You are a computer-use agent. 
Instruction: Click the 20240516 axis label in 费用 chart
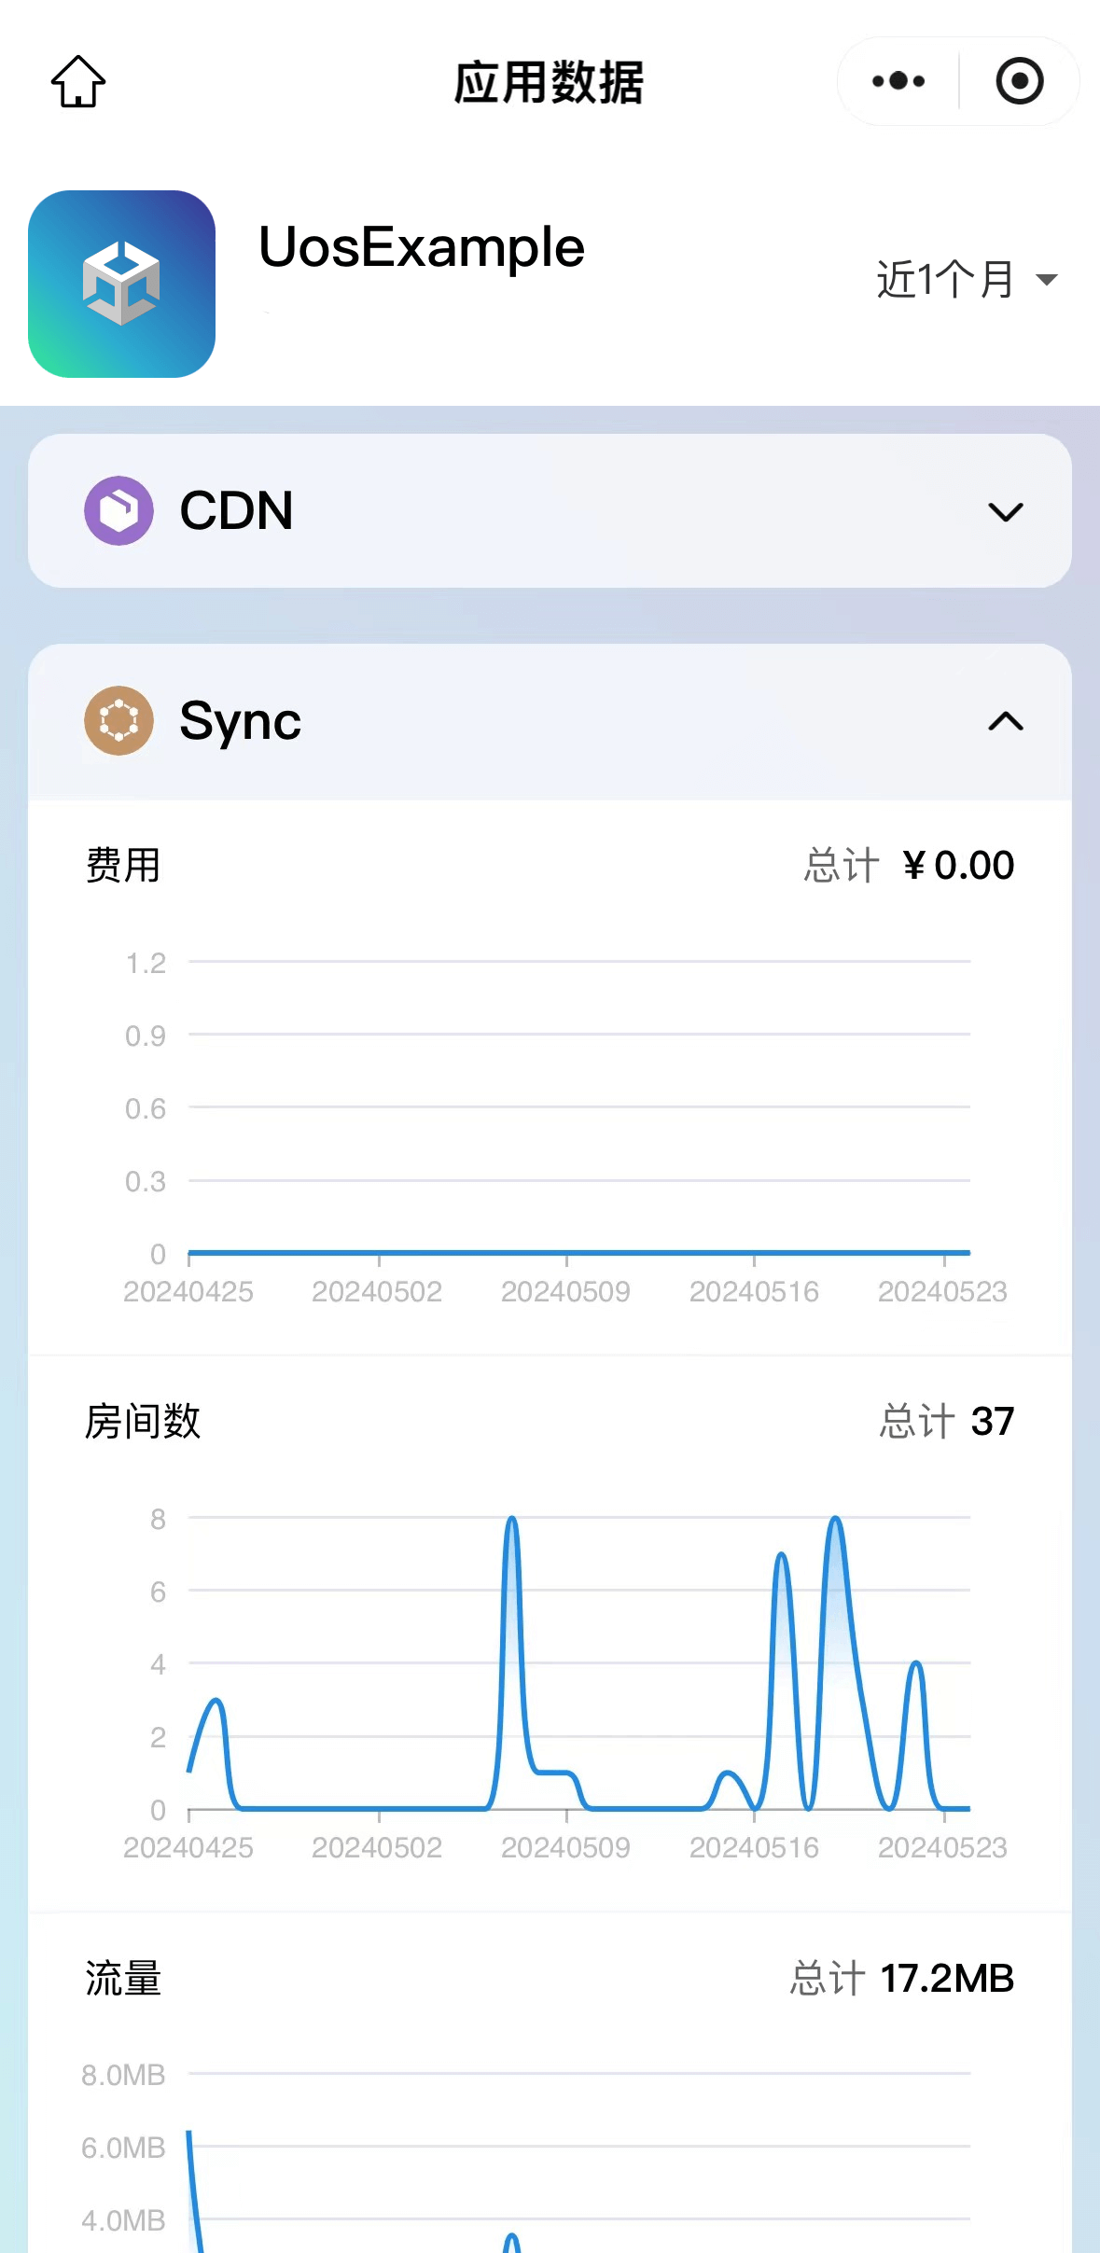pyautogui.click(x=754, y=1292)
